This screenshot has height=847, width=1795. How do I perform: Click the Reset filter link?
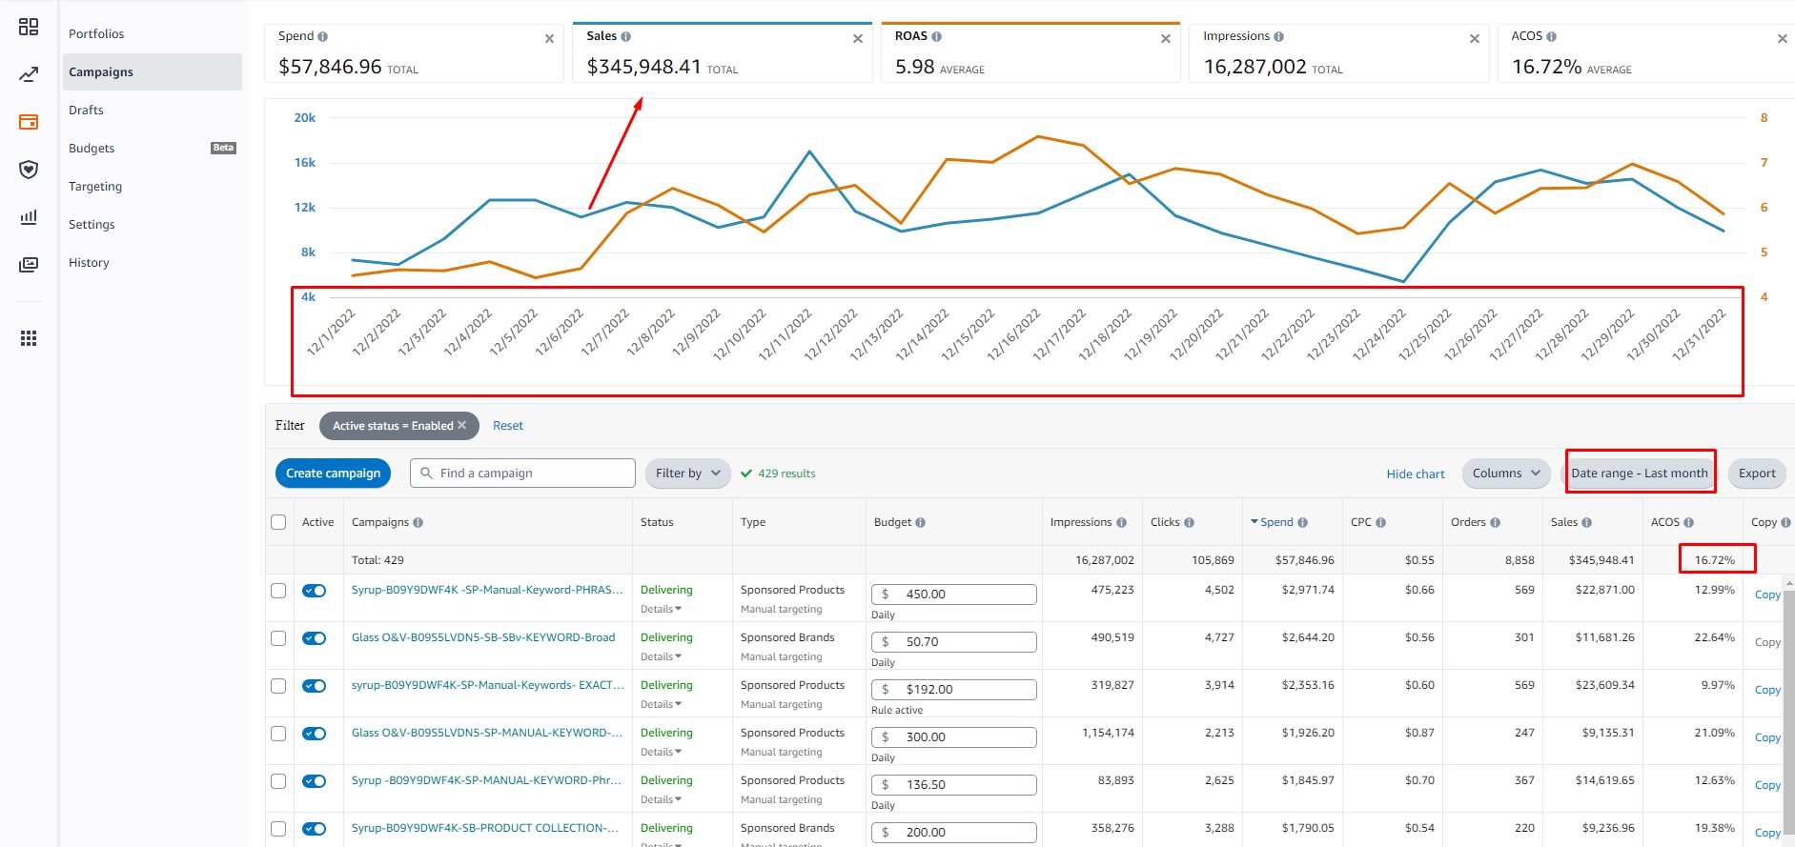(x=508, y=426)
